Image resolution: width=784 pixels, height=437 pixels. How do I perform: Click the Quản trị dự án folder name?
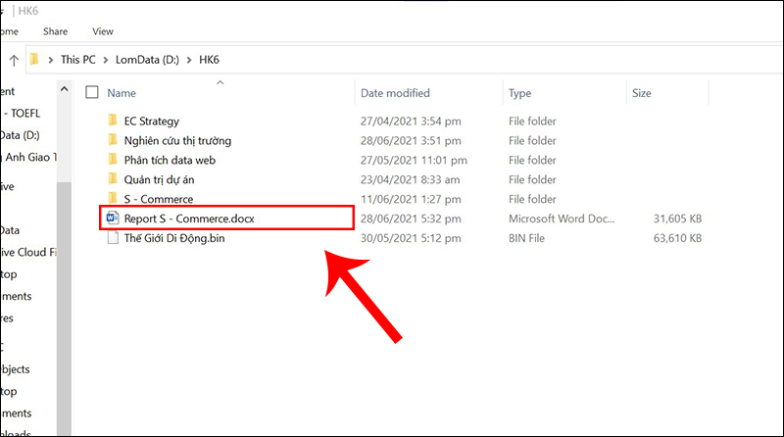(159, 179)
